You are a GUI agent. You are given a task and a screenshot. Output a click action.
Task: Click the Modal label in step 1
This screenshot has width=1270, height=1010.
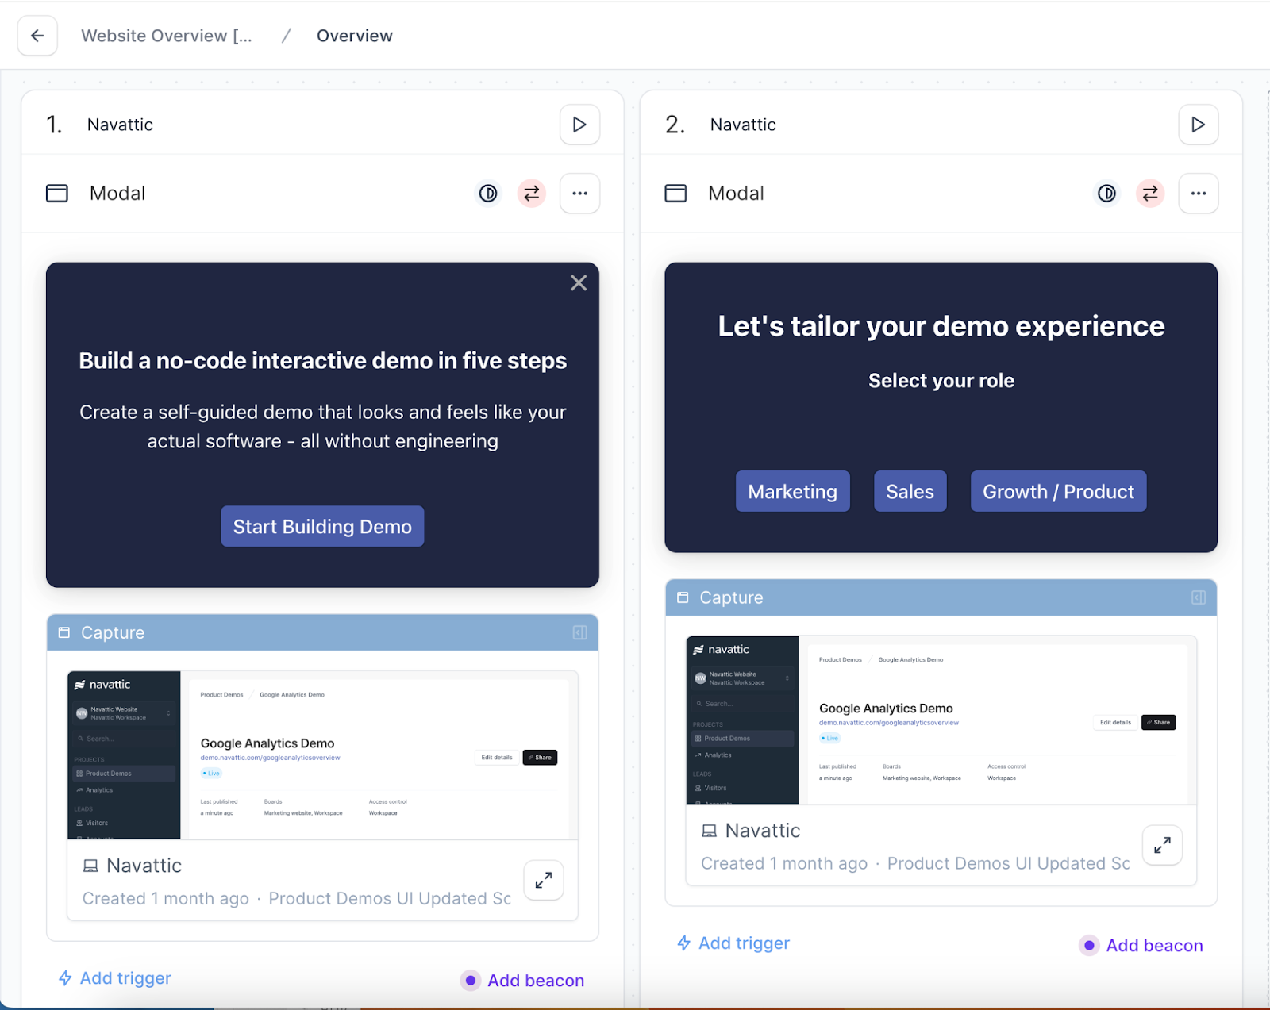[117, 194]
